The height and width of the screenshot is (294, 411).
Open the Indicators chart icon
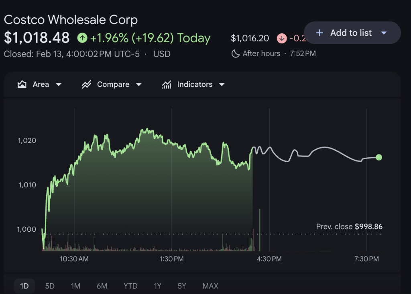pyautogui.click(x=167, y=84)
